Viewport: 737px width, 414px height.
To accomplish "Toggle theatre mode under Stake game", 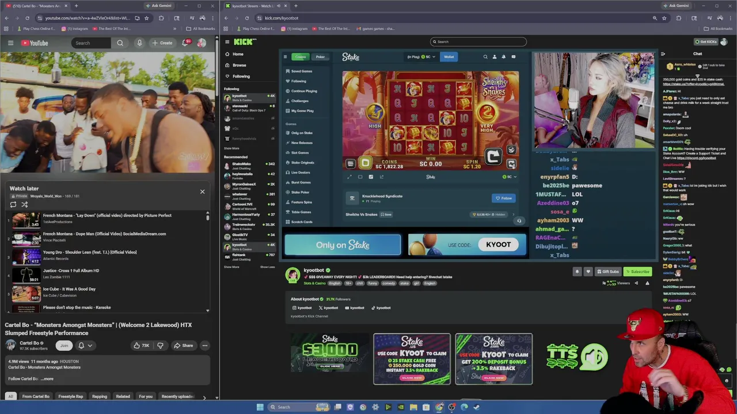I will 360,177.
